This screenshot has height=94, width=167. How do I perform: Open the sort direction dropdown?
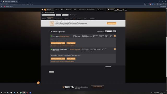coord(114,31)
